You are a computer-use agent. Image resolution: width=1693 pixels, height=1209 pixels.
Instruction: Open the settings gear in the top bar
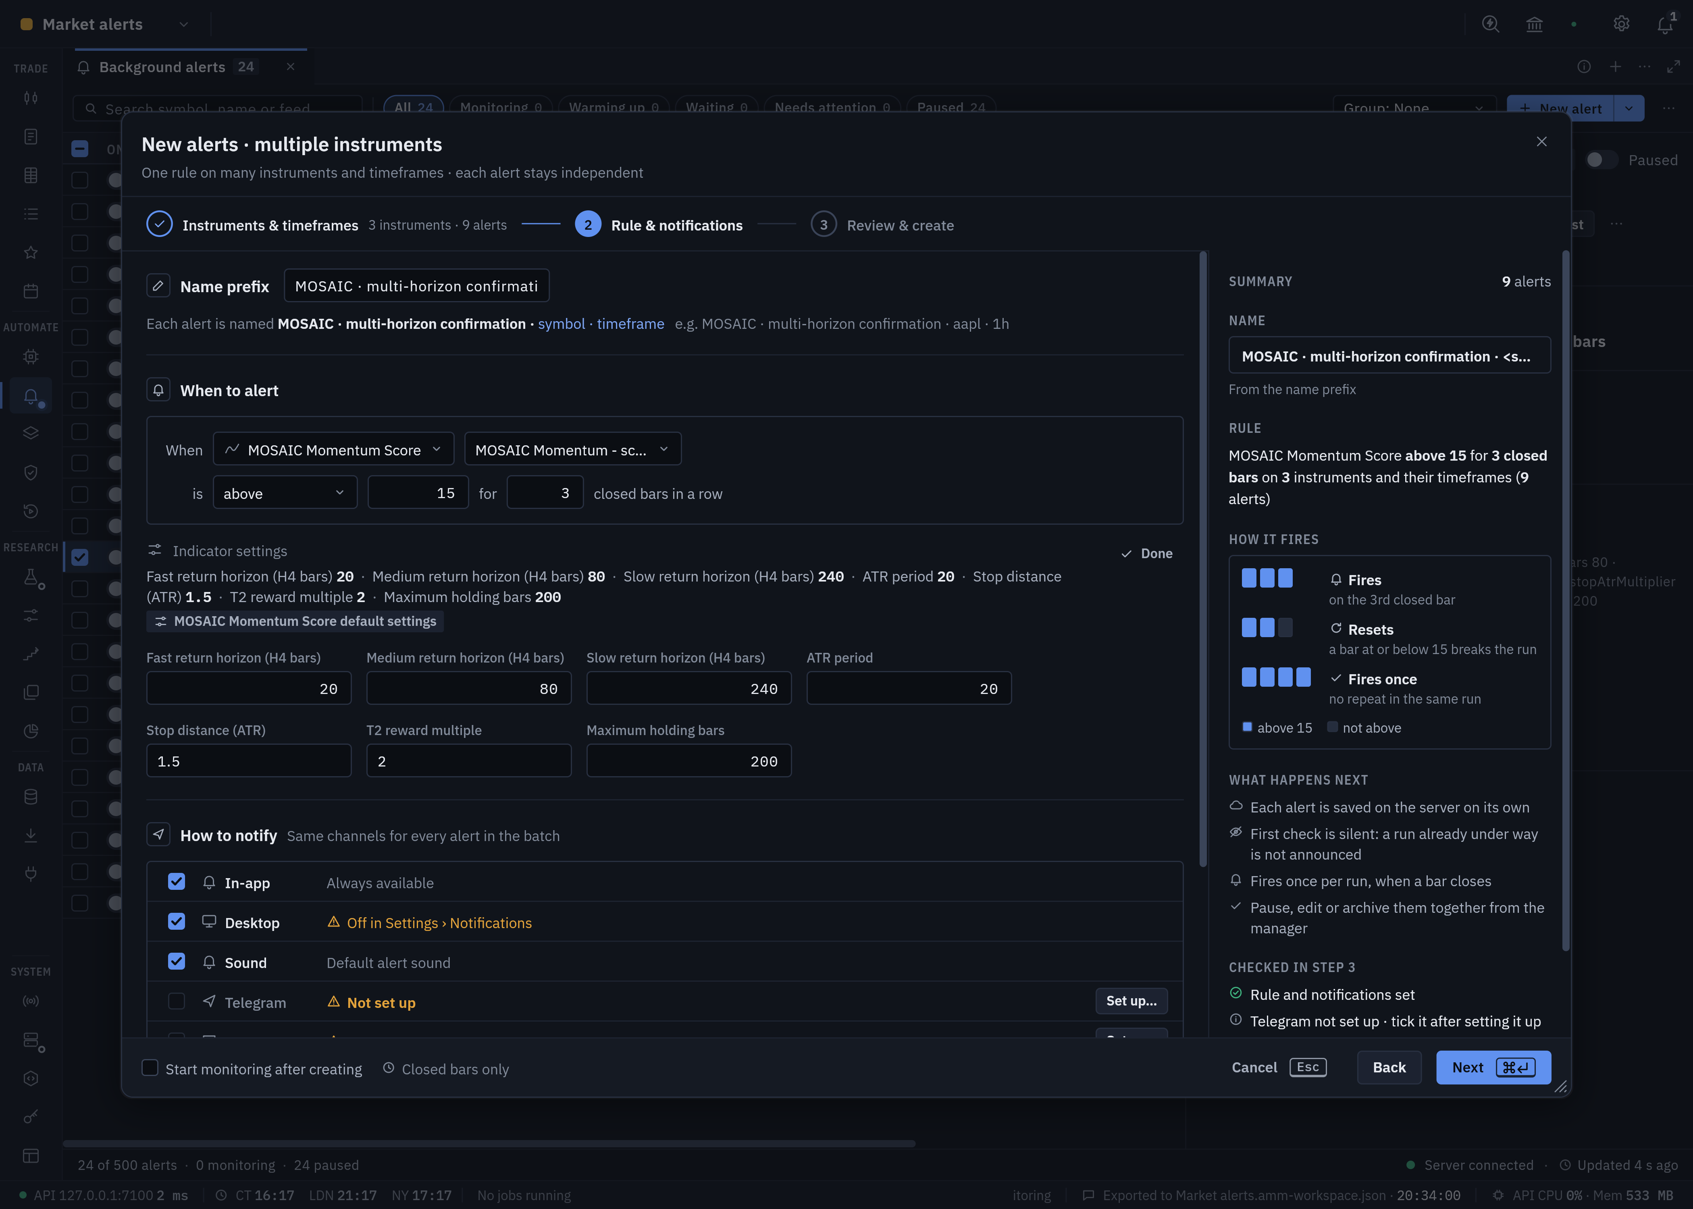(x=1621, y=24)
